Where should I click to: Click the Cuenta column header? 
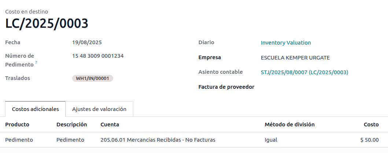click(110, 125)
